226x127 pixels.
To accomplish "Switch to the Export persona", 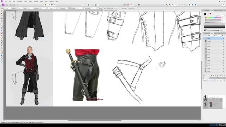I will coord(17,5).
